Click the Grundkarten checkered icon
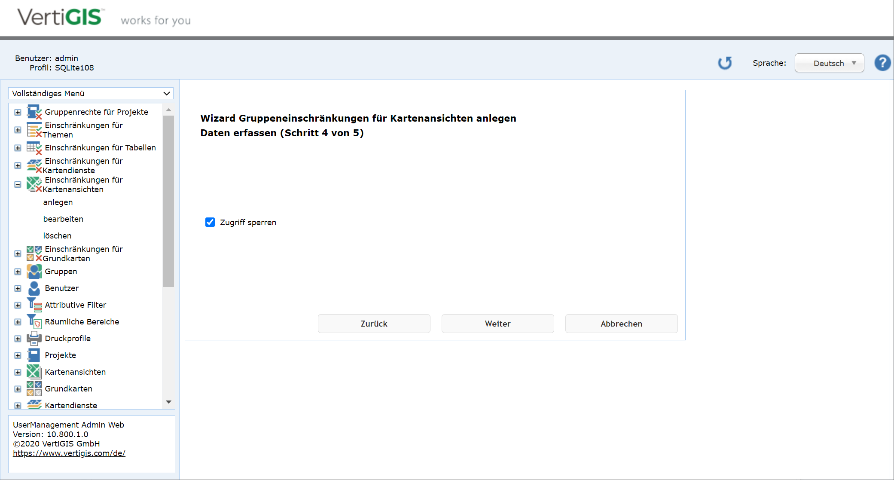 [x=34, y=388]
